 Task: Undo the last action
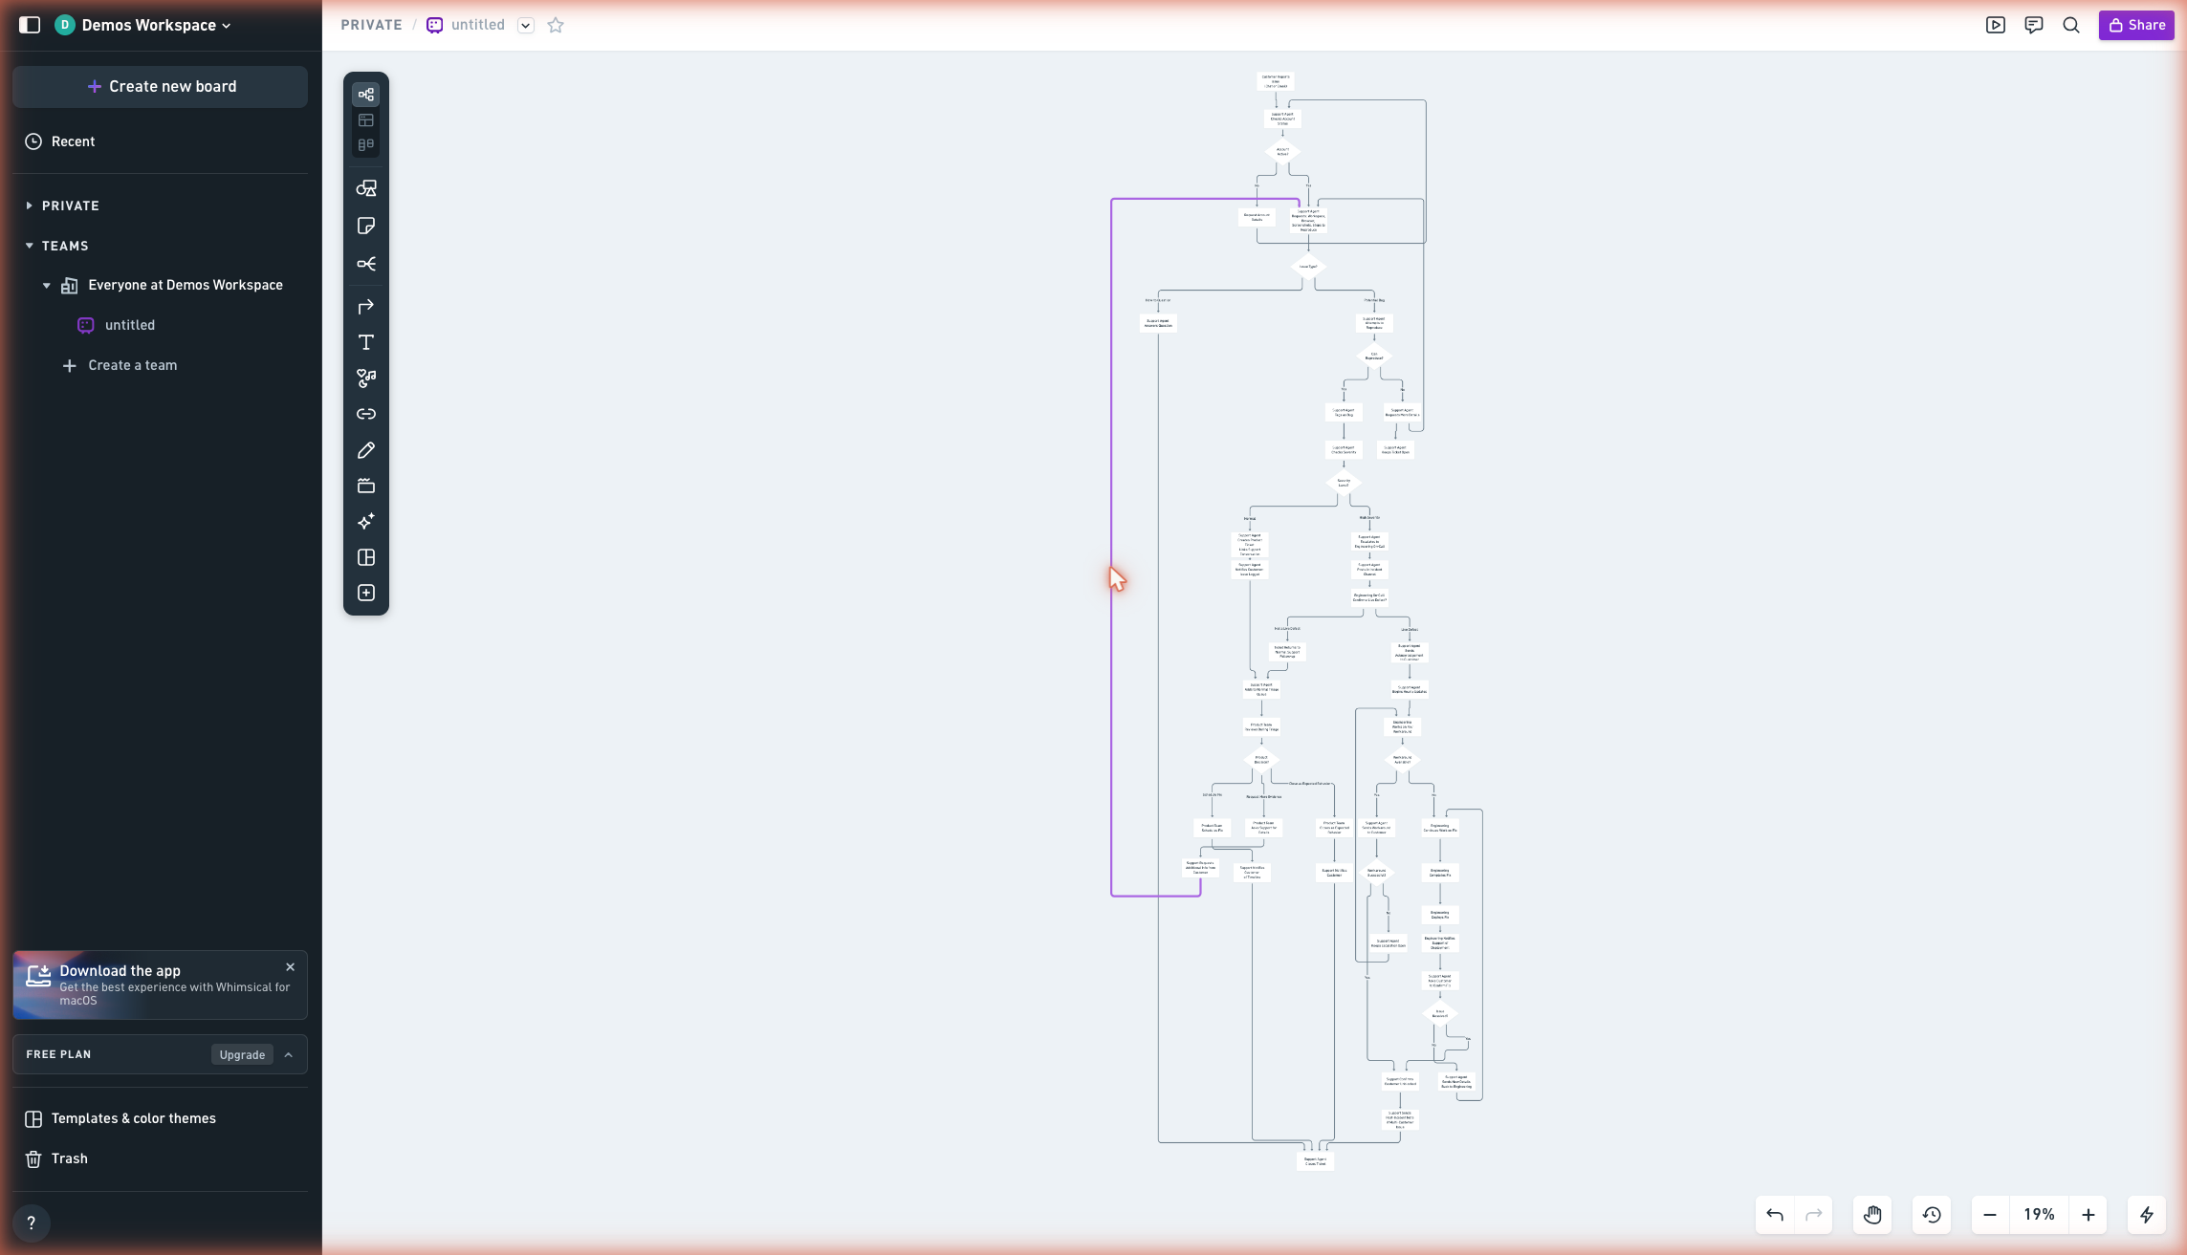[1775, 1215]
